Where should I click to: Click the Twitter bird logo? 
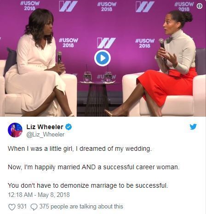193,127
